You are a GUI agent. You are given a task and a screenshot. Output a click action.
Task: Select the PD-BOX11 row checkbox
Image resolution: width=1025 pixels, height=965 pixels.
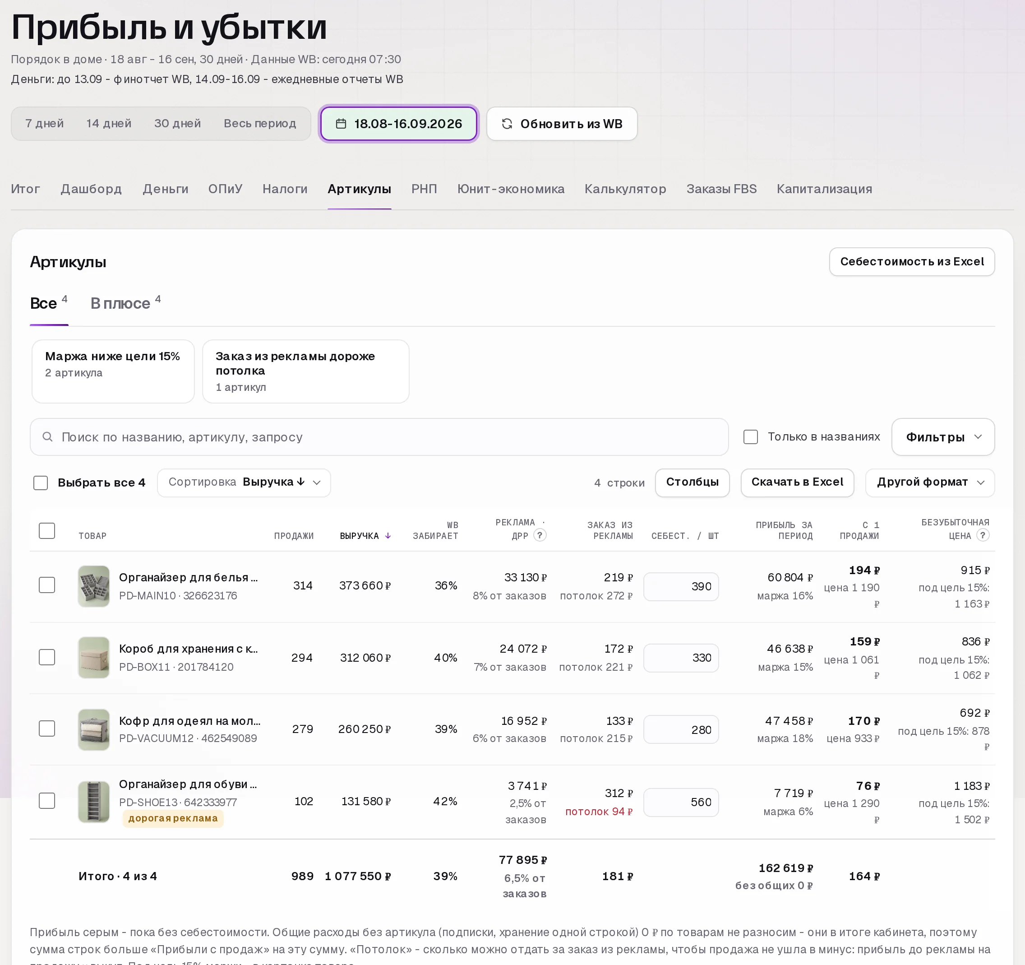point(47,657)
